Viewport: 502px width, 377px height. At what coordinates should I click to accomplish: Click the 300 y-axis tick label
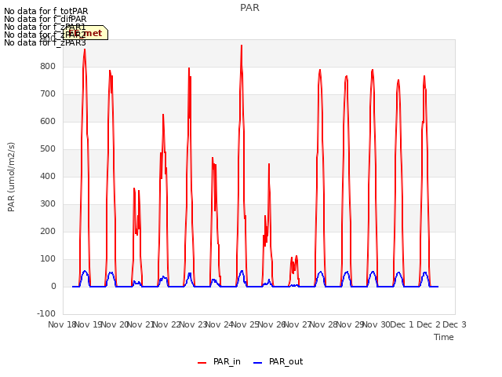coord(48,204)
